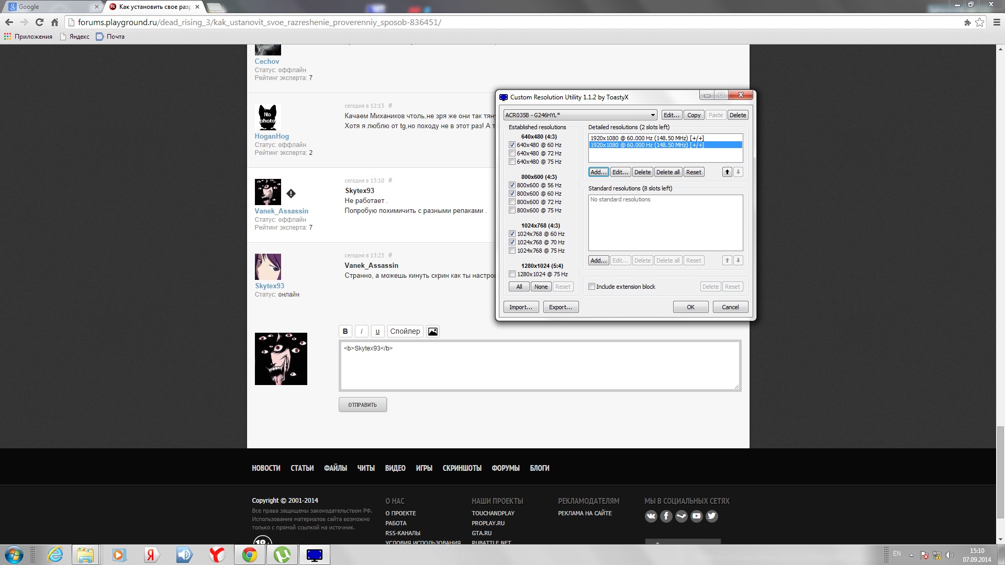1005x565 pixels.
Task: Confirm with the OK button
Action: coord(691,307)
